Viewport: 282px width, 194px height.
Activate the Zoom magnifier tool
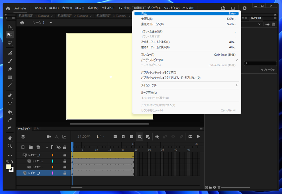pos(10,146)
